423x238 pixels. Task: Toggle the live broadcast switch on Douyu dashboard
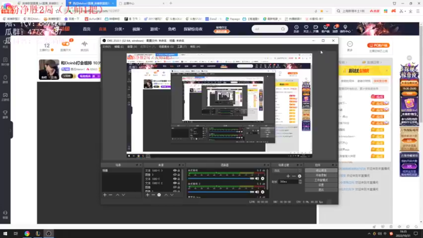(x=66, y=44)
